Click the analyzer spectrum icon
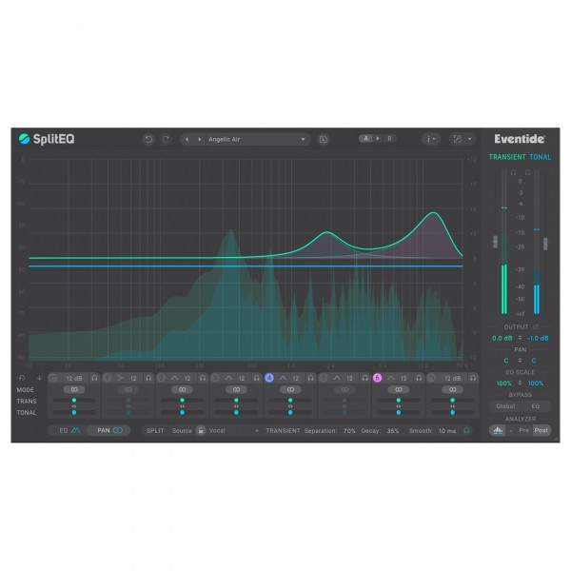571x571 pixels. click(x=497, y=430)
